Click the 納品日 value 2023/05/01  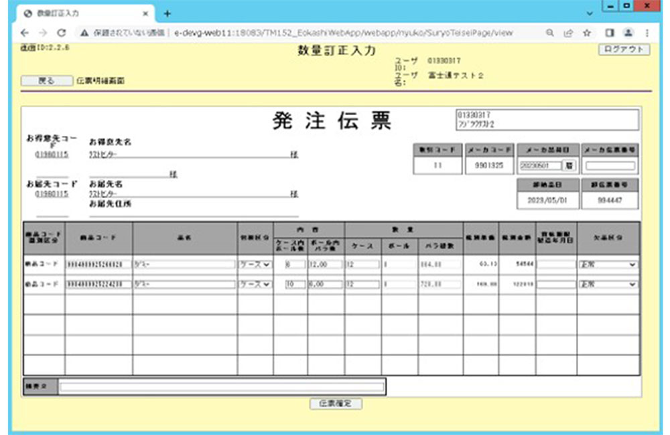pyautogui.click(x=547, y=200)
